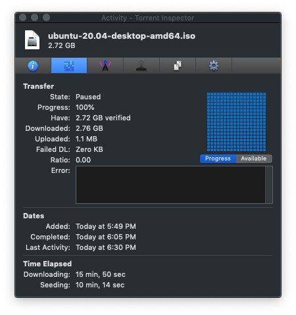Screen dimensions: 296x315
Task: Switch pieces view to Progress
Action: [x=218, y=158]
